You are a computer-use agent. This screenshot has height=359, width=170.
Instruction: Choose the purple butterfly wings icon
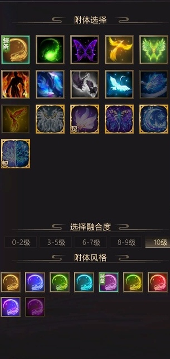point(85,49)
